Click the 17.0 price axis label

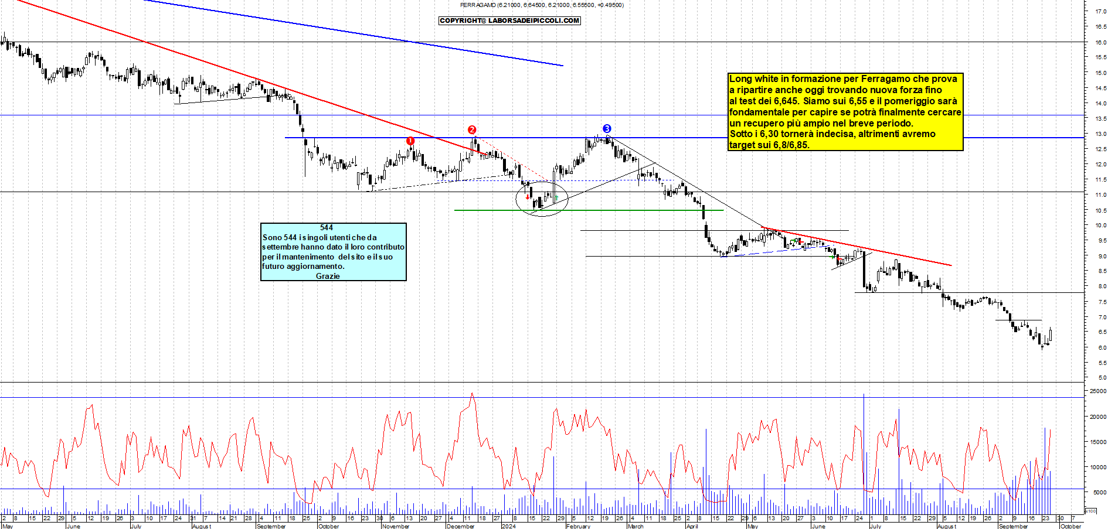click(x=1101, y=11)
